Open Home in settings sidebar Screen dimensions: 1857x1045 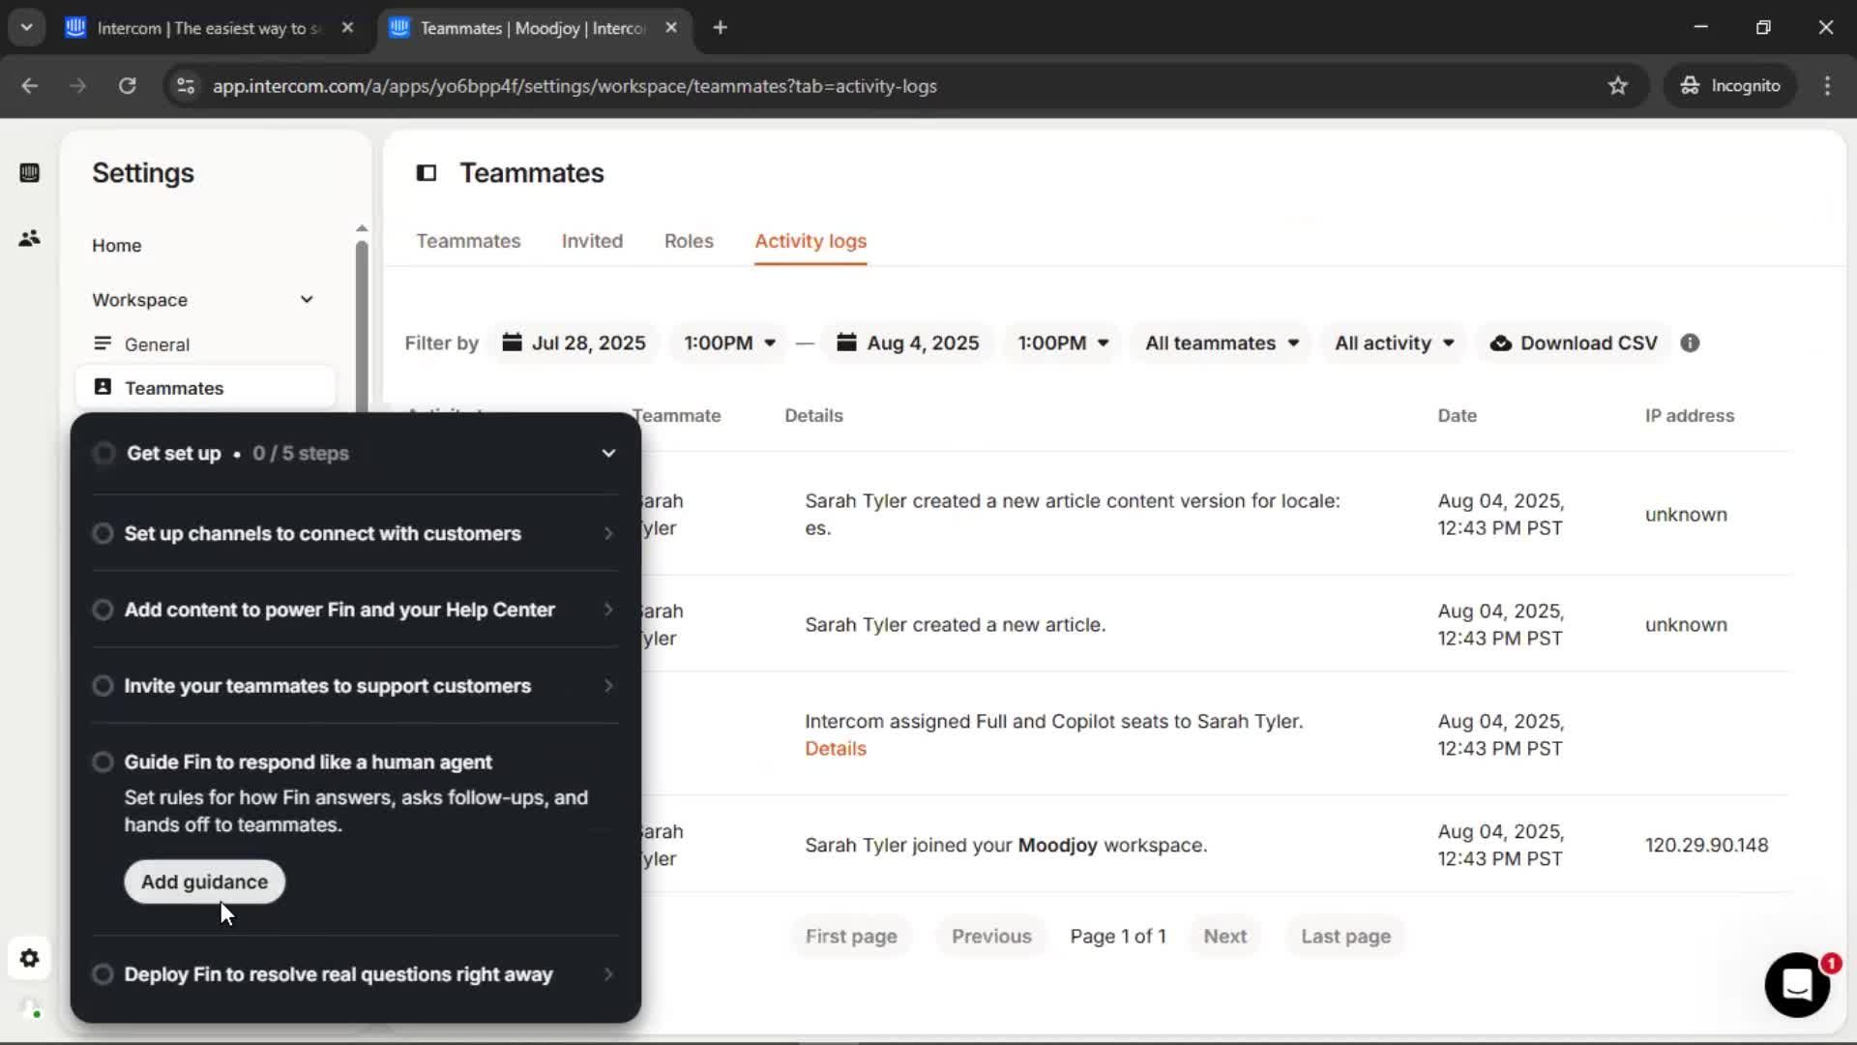[x=116, y=246]
